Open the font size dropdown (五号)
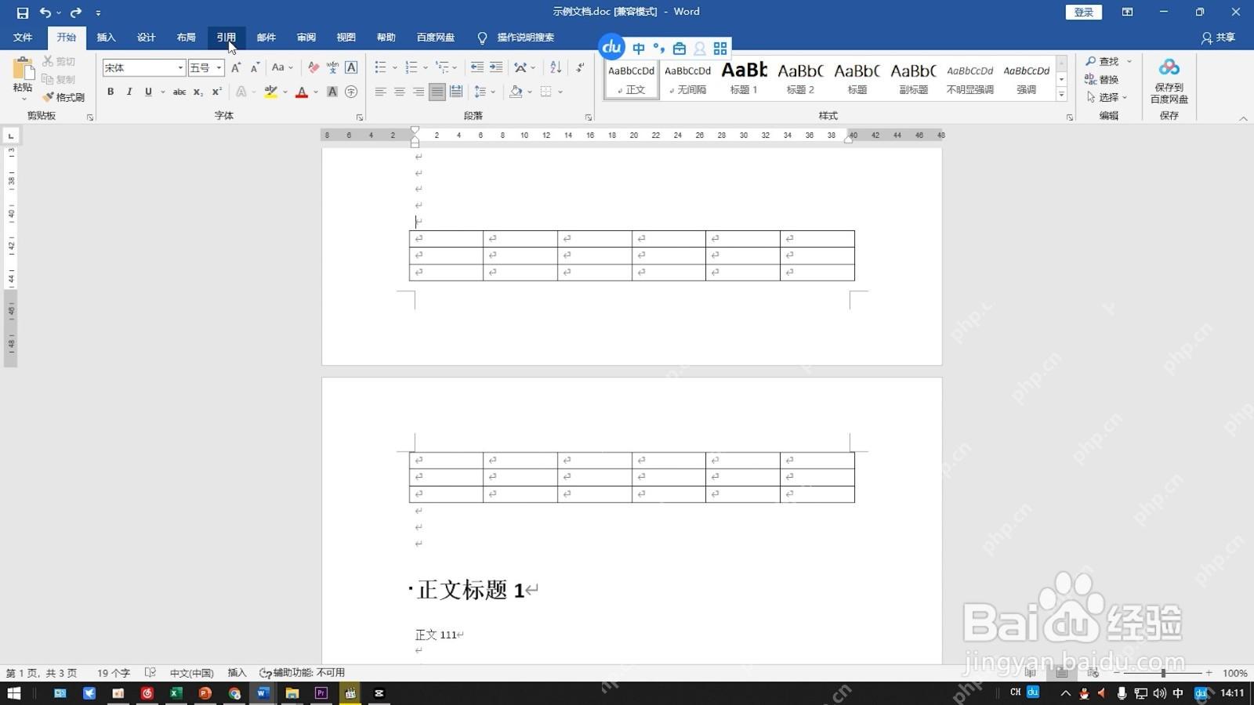1254x705 pixels. pyautogui.click(x=219, y=68)
